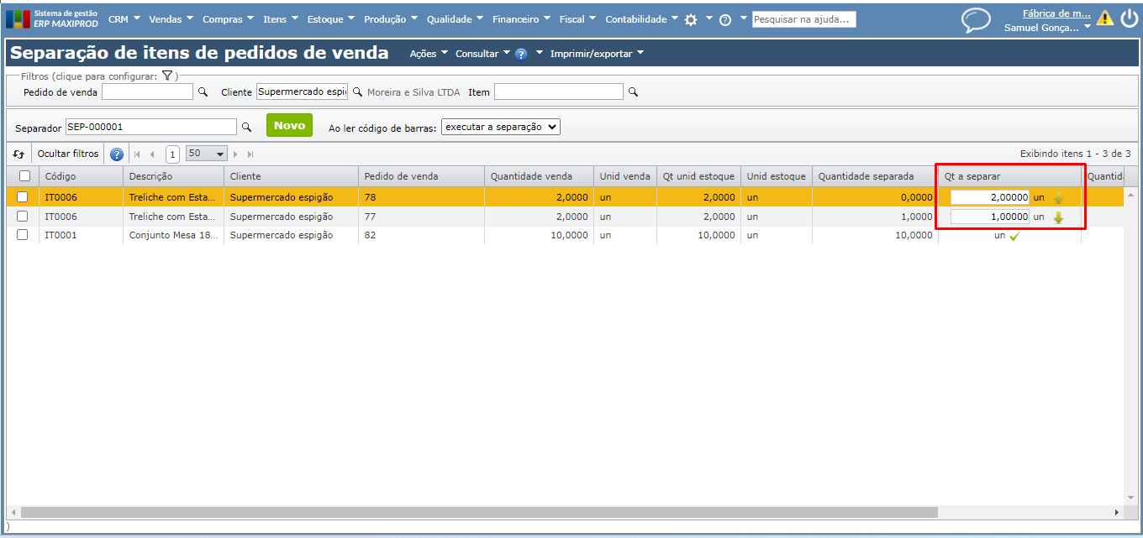The width and height of the screenshot is (1143, 538).
Task: Expand the Imprimir/exportar dropdown
Action: coord(597,54)
